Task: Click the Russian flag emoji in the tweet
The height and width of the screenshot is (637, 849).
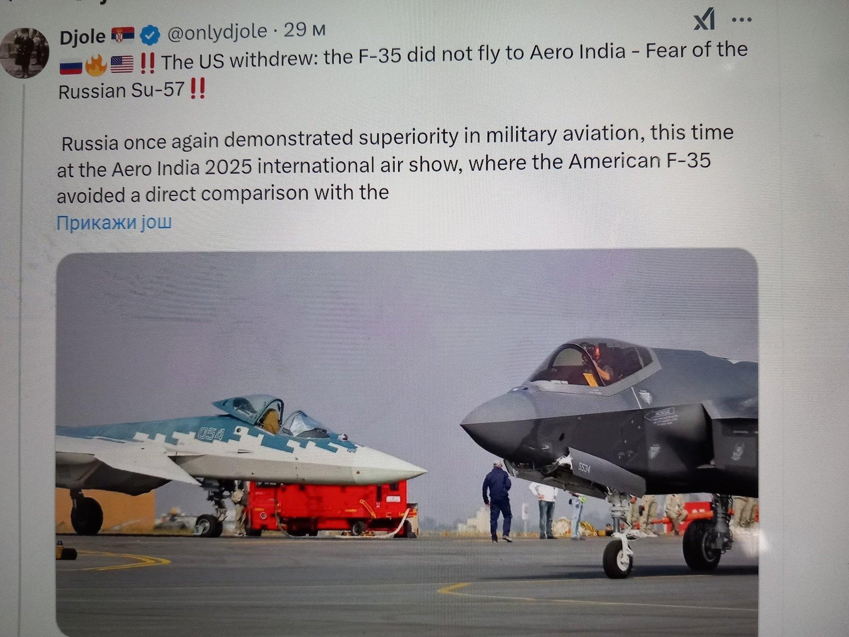Action: tap(70, 66)
